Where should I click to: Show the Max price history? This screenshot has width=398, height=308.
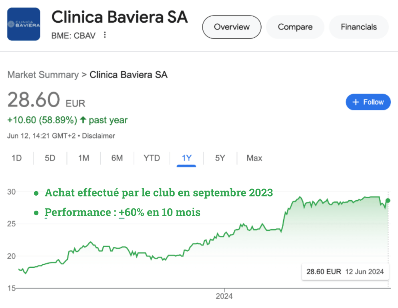tap(254, 158)
